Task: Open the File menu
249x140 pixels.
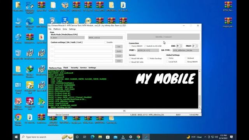Action: [x=50, y=29]
